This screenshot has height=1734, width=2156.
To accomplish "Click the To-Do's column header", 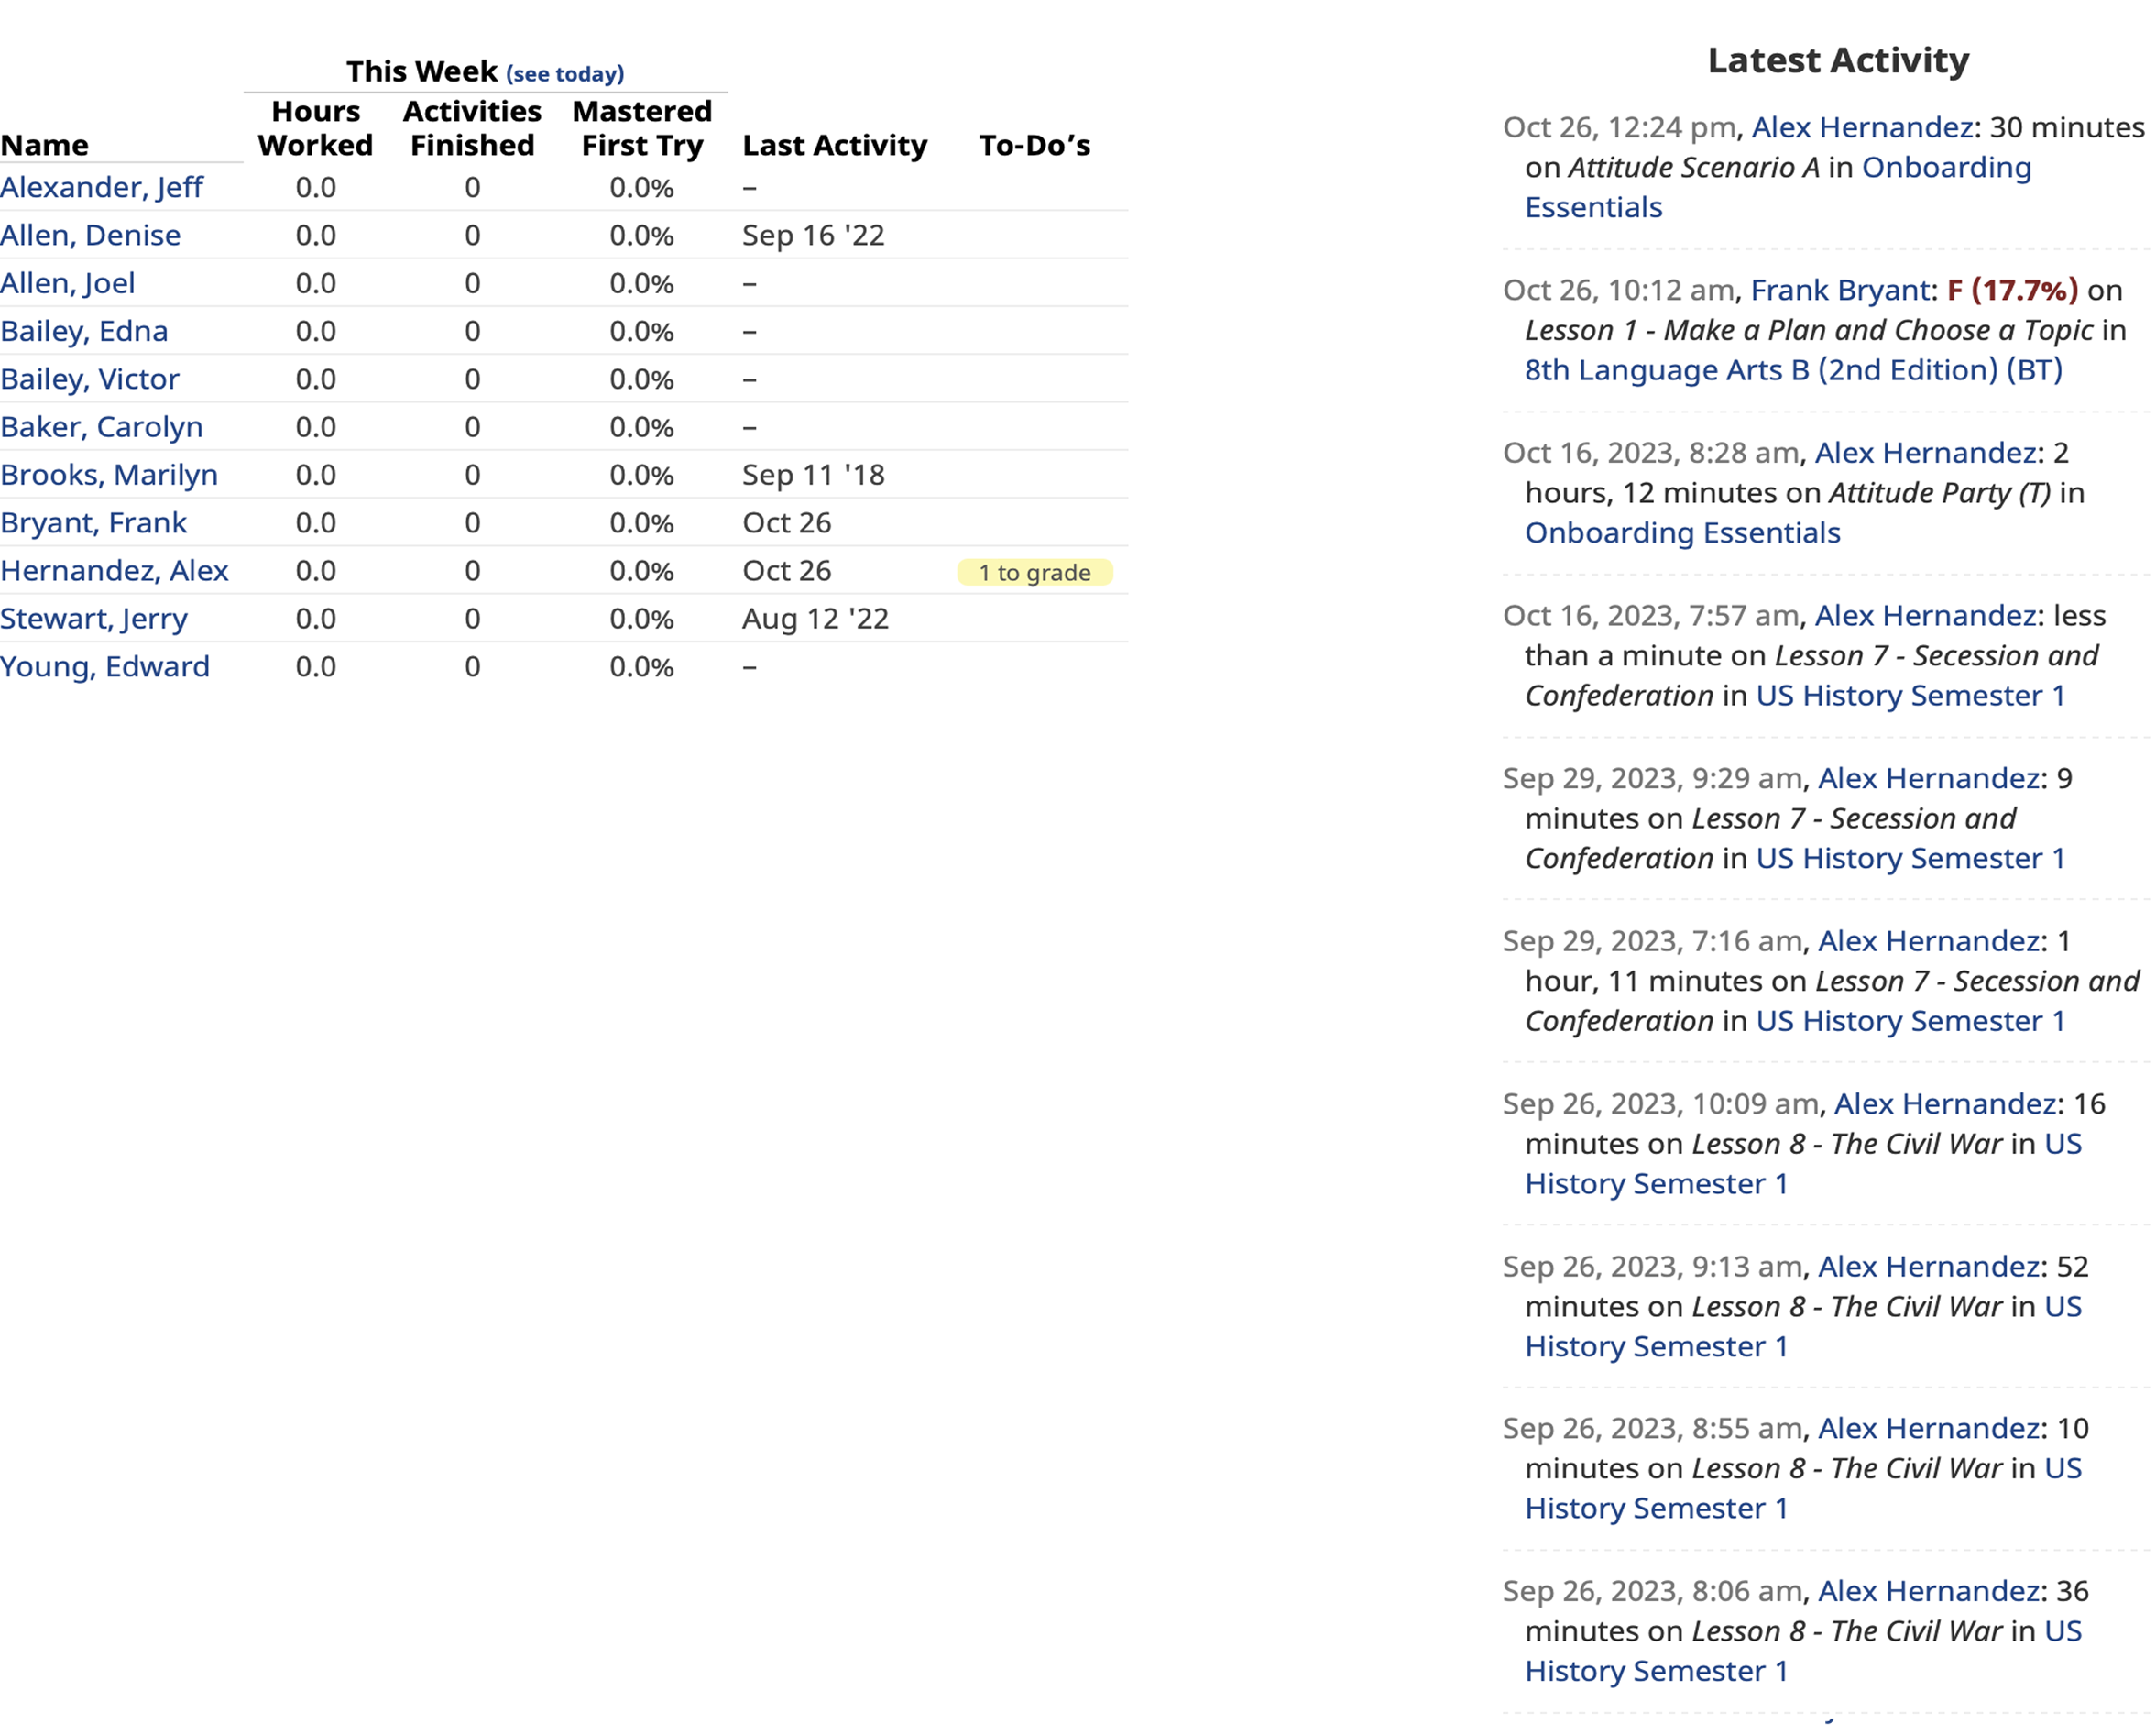I will 1035,145.
